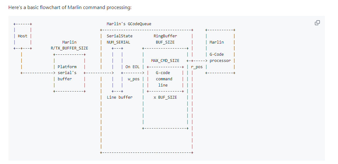Viewport: 338px width, 164px height.
Task: Select the "NUM_SERIAL" text
Action: tap(118, 42)
